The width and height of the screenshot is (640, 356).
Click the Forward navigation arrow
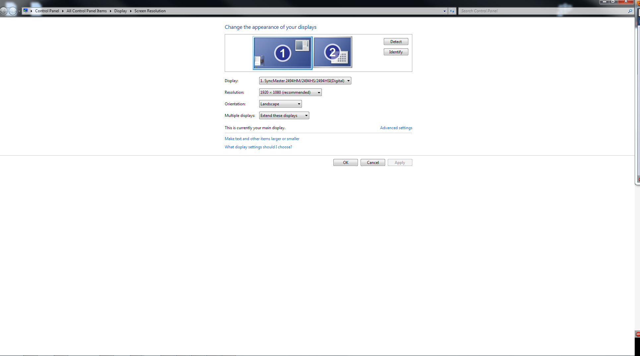(x=13, y=11)
